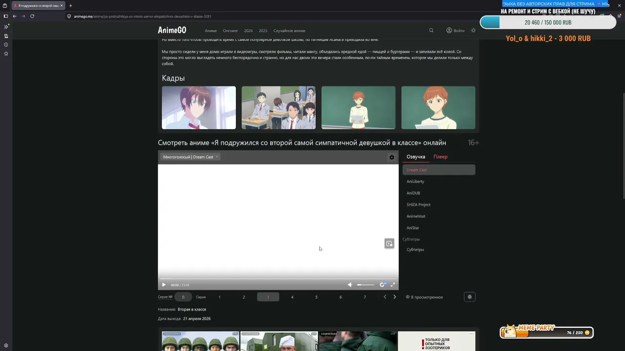Open the browser sidebar panel toggle
Viewport: 625px width, 351px height.
(6, 16)
